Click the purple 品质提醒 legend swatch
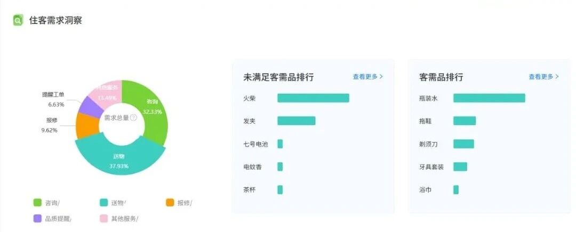 [x=37, y=218]
